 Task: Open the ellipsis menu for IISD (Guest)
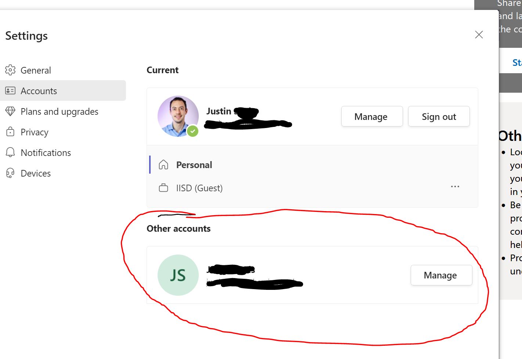point(455,186)
